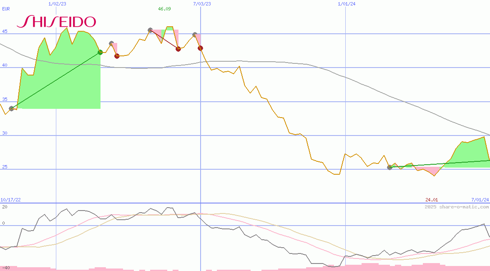Click the EUR currency label
This screenshot has height=271, width=490.
pos(6,8)
